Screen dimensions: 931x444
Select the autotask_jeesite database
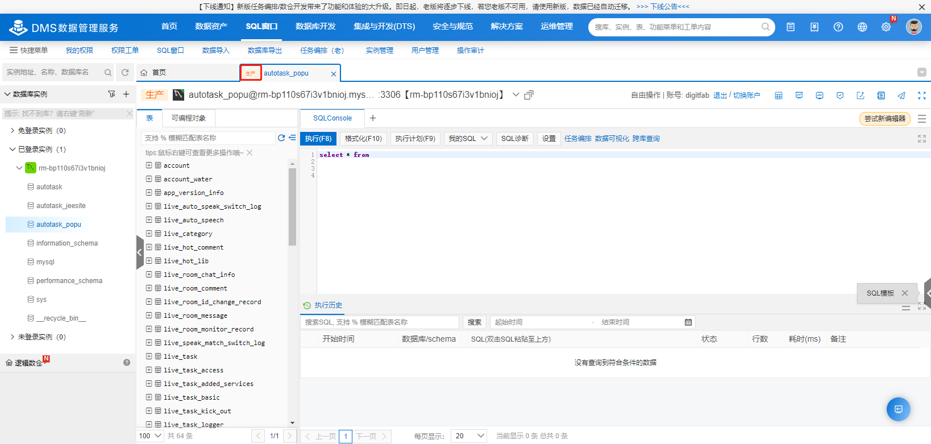61,206
